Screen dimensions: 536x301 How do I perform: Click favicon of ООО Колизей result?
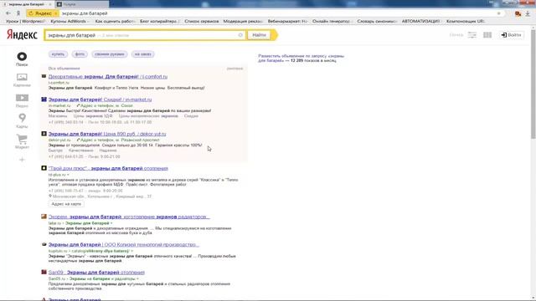(x=44, y=244)
